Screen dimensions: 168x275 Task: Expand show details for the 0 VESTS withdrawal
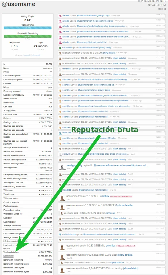[x=109, y=53]
